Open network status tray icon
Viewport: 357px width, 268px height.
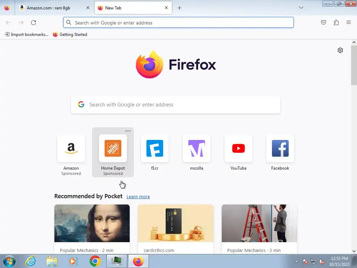pyautogui.click(x=313, y=261)
